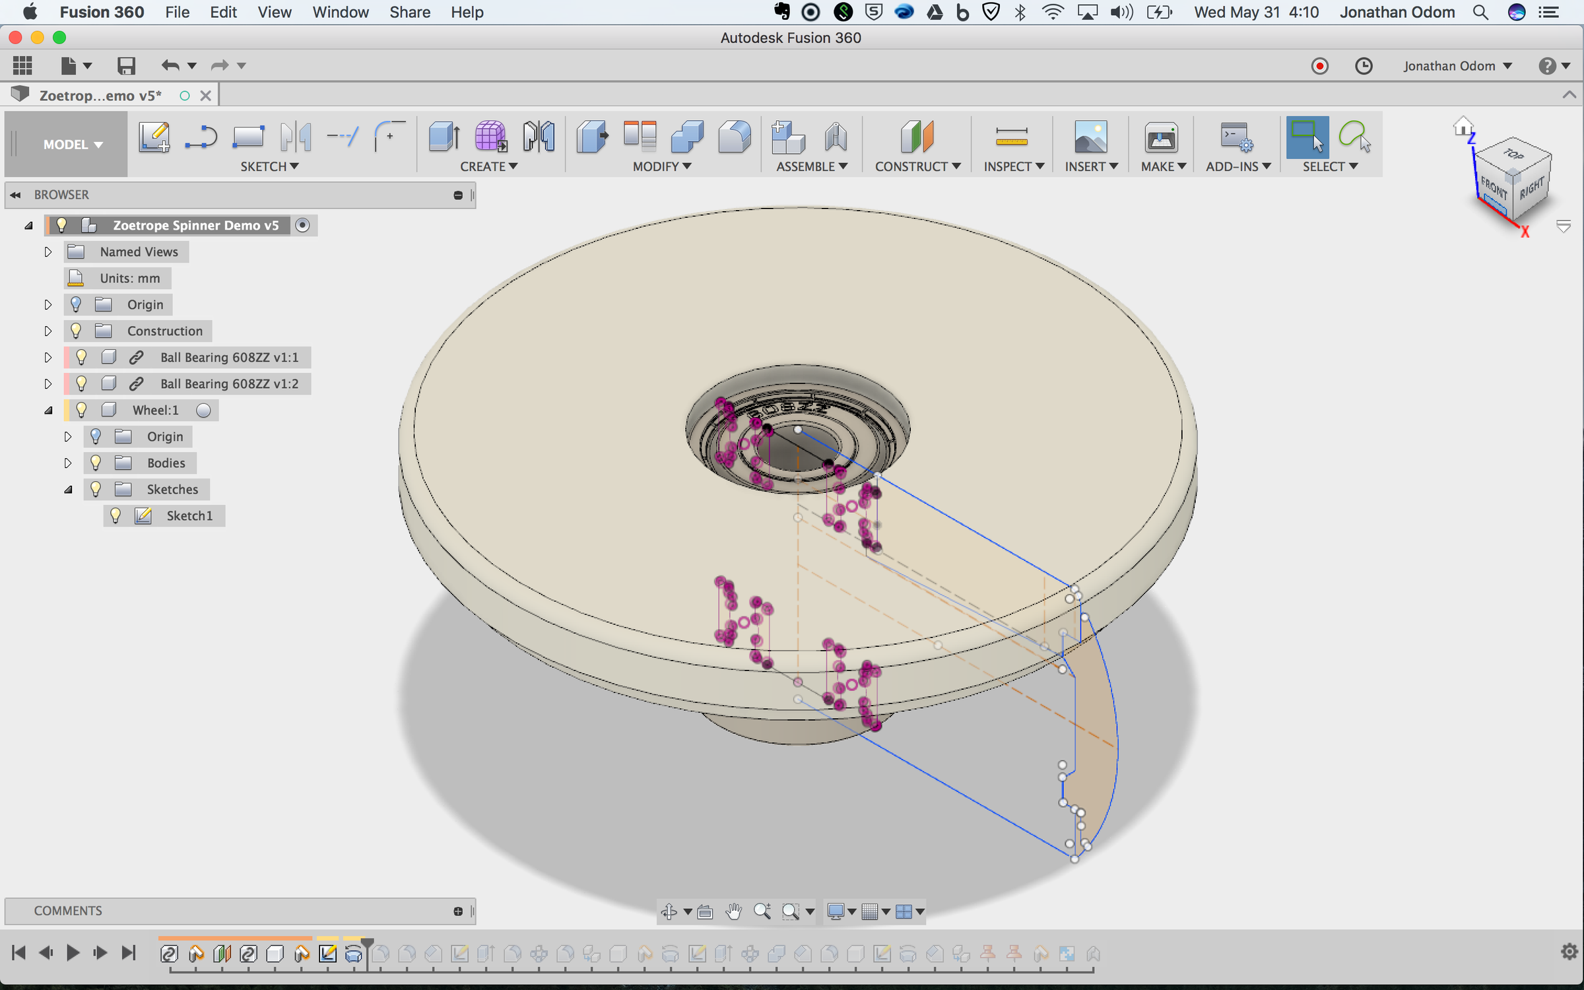The height and width of the screenshot is (990, 1584).
Task: Activate the Wheel:1 component radio button
Action: 204,410
